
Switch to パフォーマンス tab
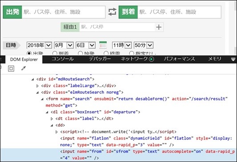click(179, 59)
